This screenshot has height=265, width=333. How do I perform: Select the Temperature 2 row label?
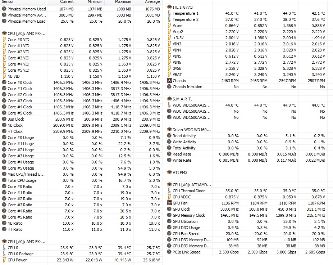coord(186,19)
